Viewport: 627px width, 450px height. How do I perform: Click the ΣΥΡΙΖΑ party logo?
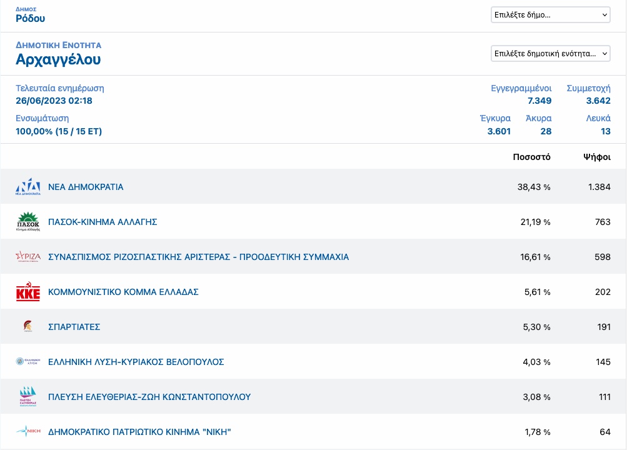point(28,257)
